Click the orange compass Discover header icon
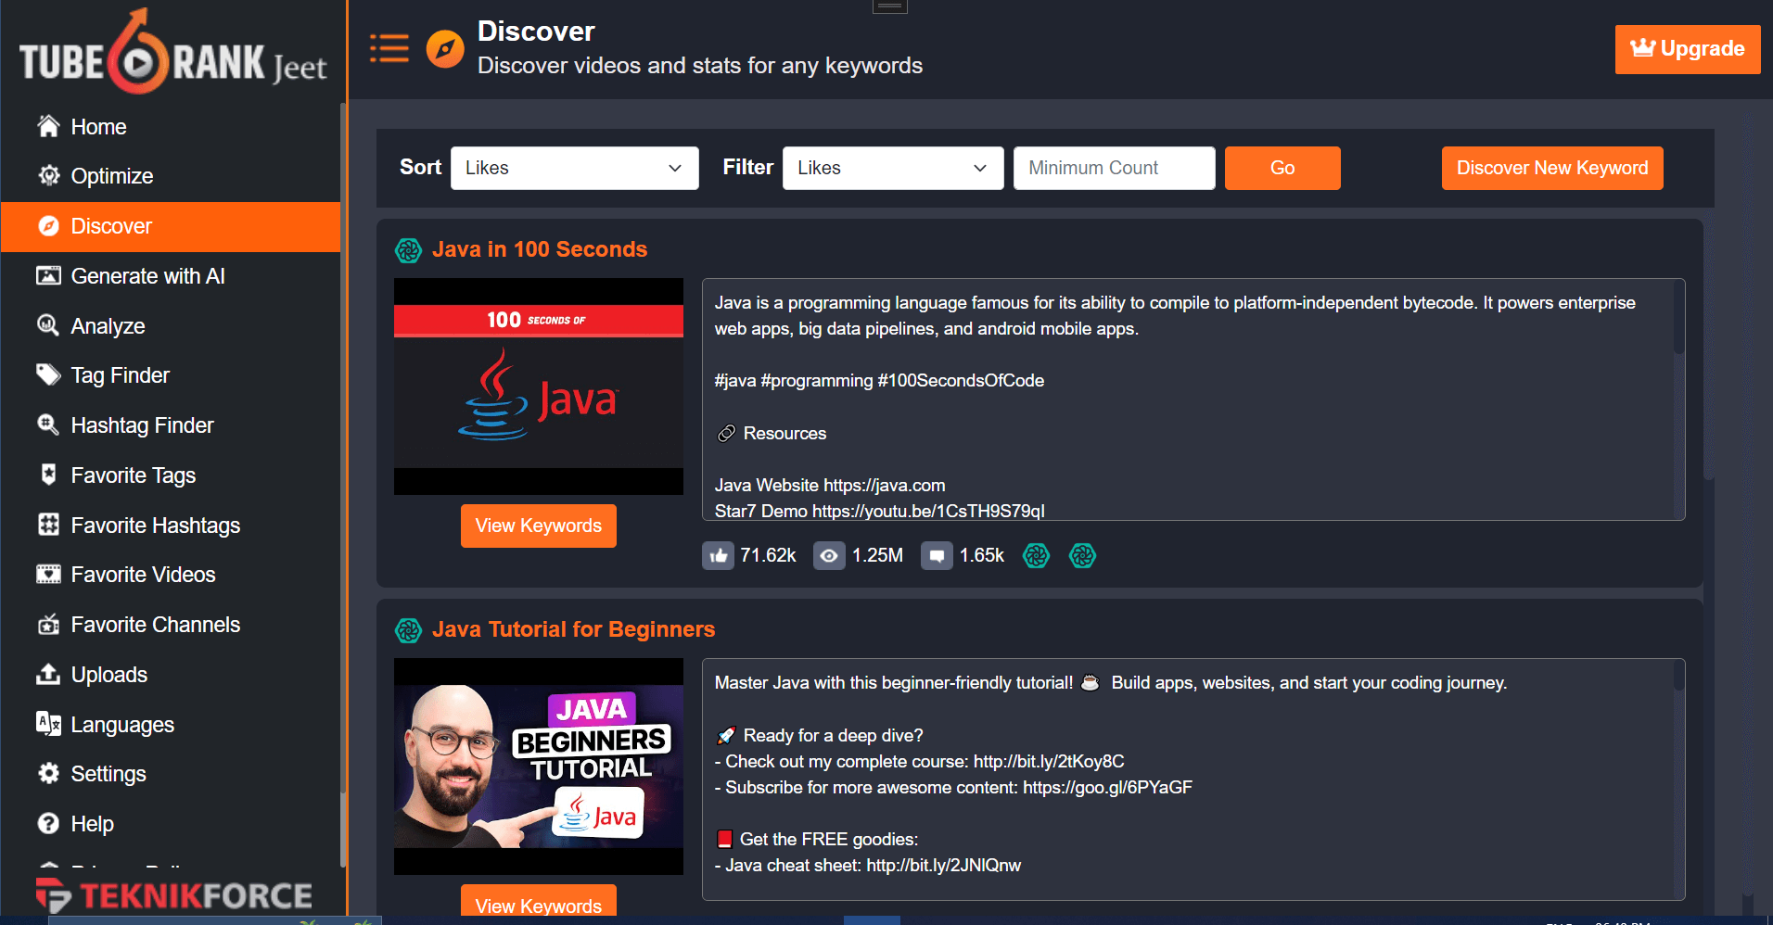Viewport: 1773px width, 925px height. (x=445, y=48)
